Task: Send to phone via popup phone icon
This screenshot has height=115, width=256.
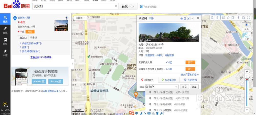Action: 185,18
